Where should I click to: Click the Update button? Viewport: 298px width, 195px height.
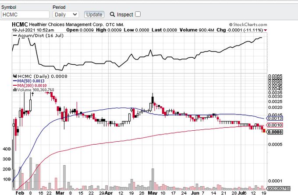94,14
